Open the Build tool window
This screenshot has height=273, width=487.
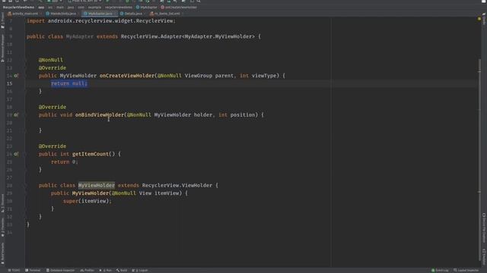click(x=122, y=270)
